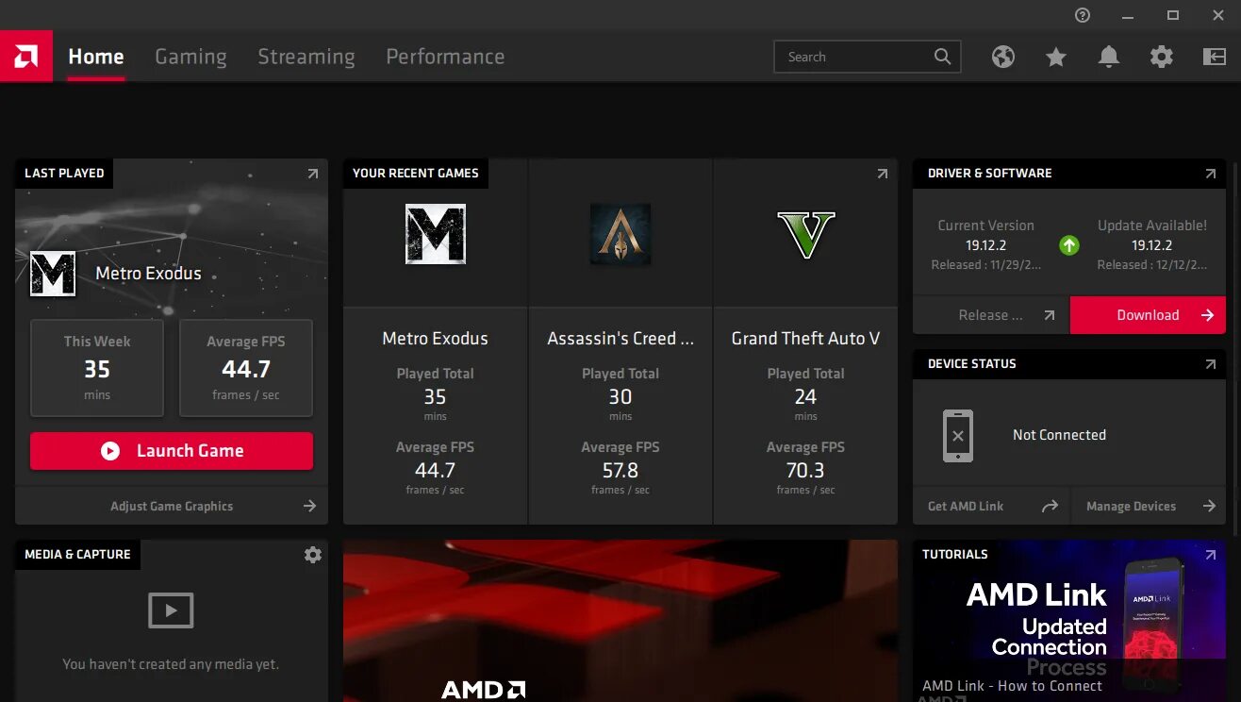Expand the Your Recent Games panel

[x=882, y=174]
